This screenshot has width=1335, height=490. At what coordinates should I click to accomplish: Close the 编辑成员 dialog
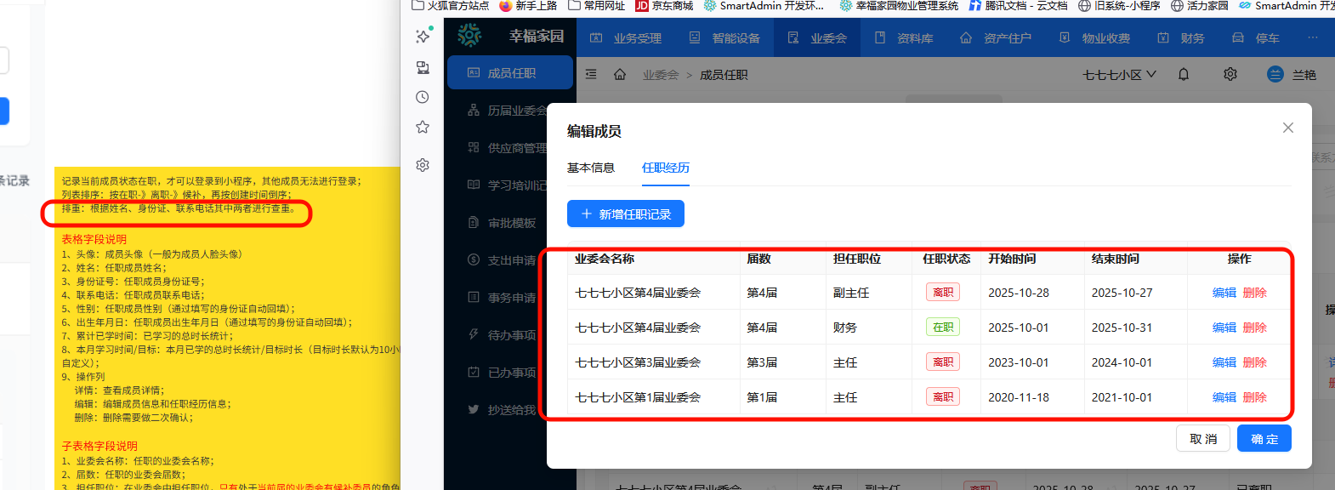coord(1288,128)
